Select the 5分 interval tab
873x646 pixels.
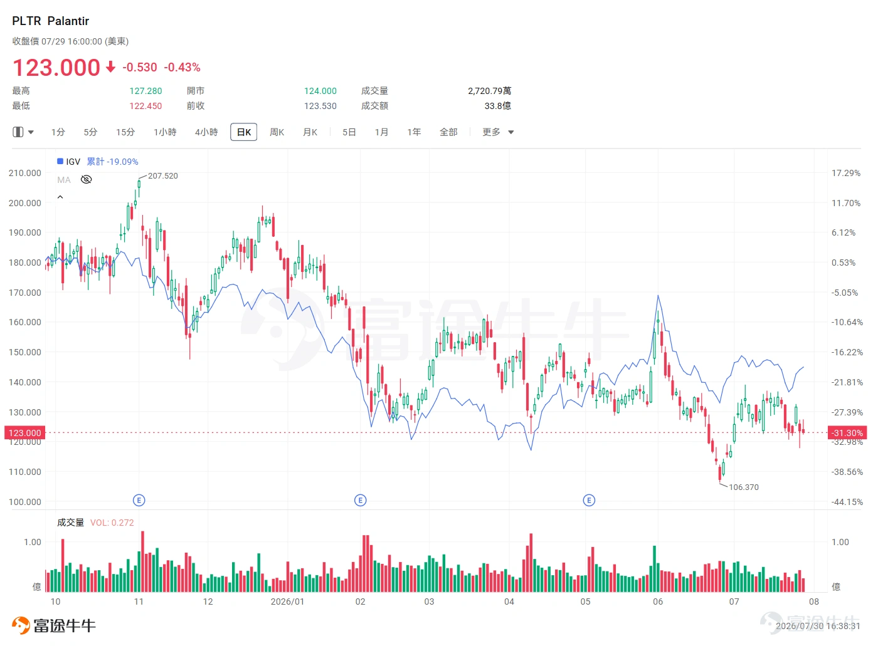(91, 132)
